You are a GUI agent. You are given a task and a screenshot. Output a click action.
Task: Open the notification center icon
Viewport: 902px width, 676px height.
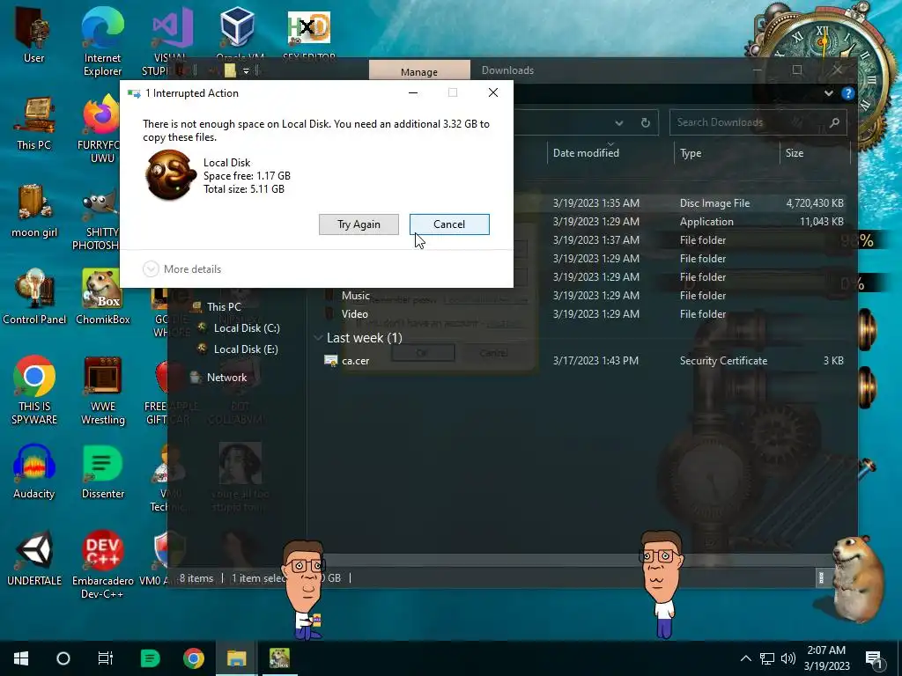pyautogui.click(x=874, y=659)
